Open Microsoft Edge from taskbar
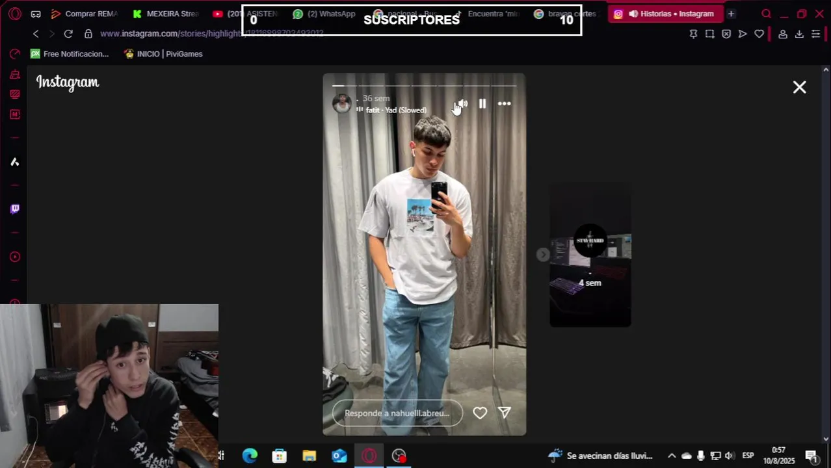The width and height of the screenshot is (831, 468). (250, 456)
